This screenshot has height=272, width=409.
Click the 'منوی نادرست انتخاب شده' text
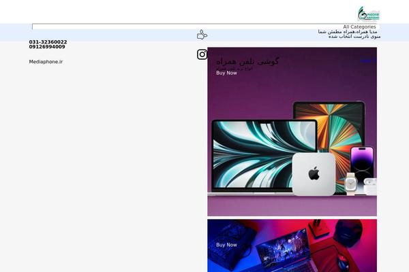point(354,37)
